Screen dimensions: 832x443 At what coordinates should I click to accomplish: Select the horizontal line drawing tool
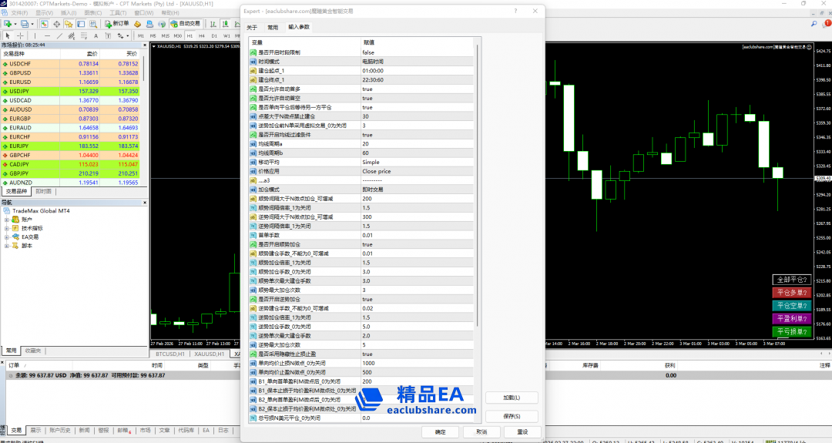[47, 35]
